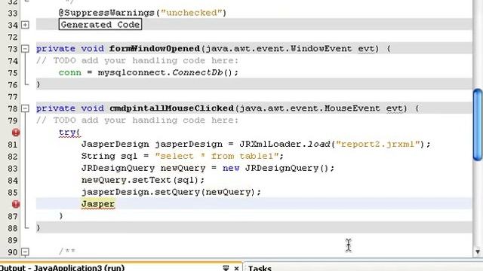Click the 'try{' keyword
The height and width of the screenshot is (271, 483).
69,132
